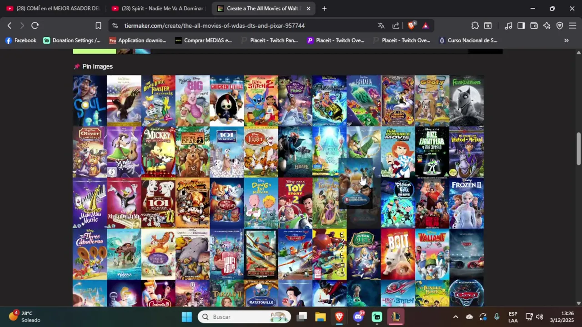Open Brave Shields lion icon
This screenshot has height=327, width=582.
(x=411, y=26)
